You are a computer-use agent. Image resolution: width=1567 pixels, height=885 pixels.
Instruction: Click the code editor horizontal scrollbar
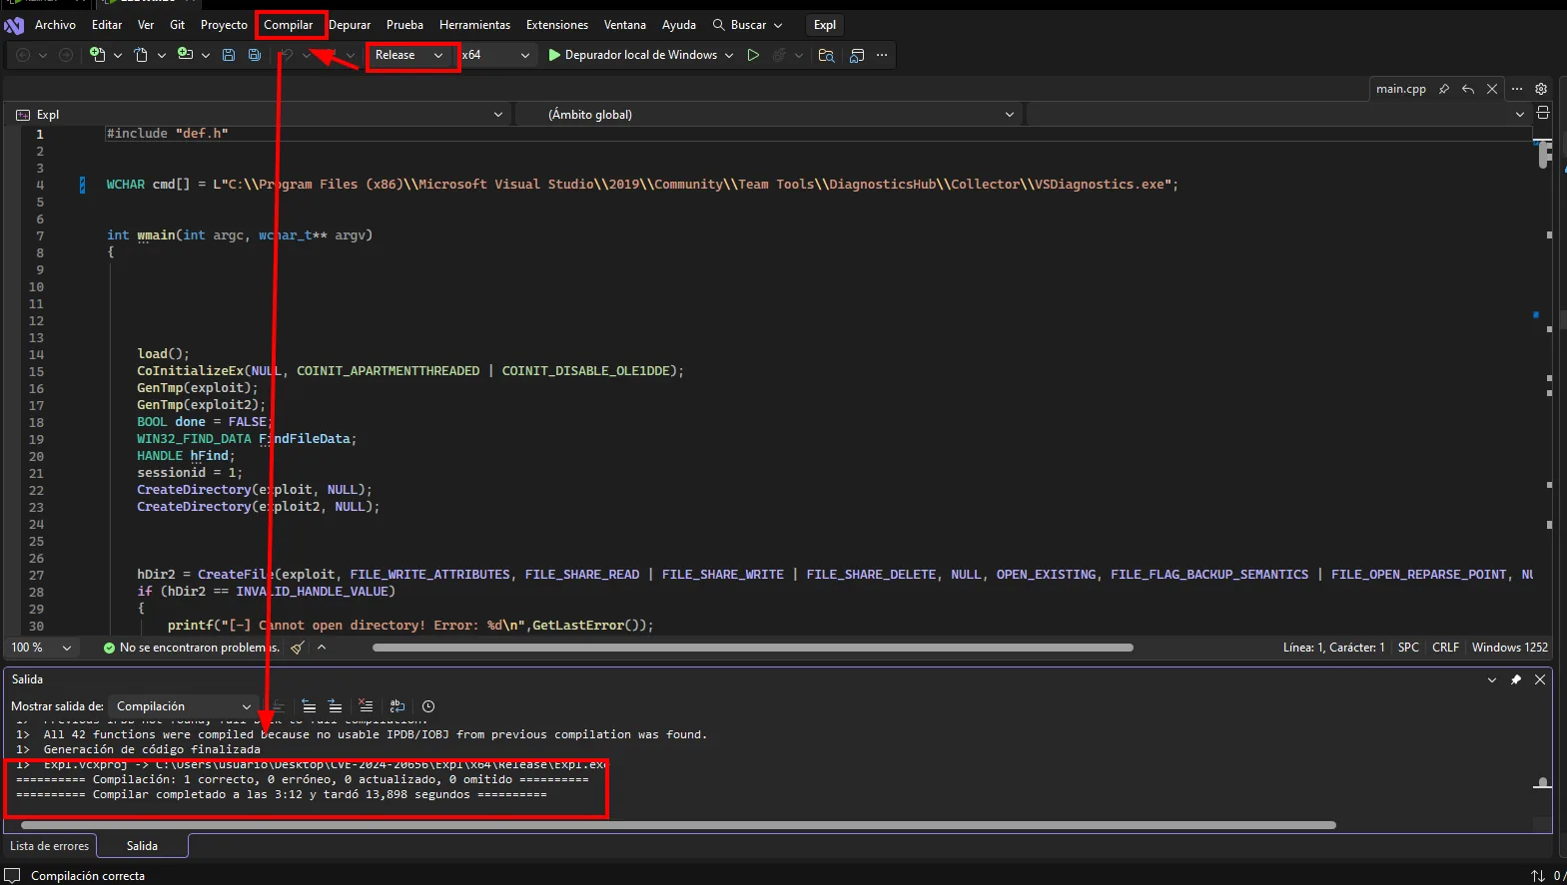point(753,648)
